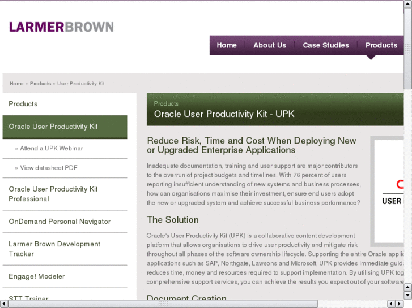Open Larmer Brown Development Tracker
Image resolution: width=412 pixels, height=308 pixels.
coord(54,249)
